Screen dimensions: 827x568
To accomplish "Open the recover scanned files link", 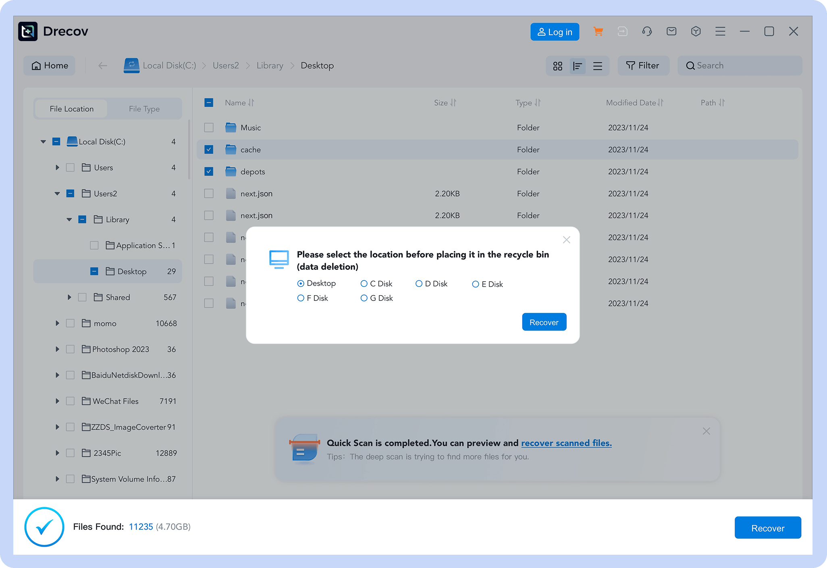I will (566, 443).
